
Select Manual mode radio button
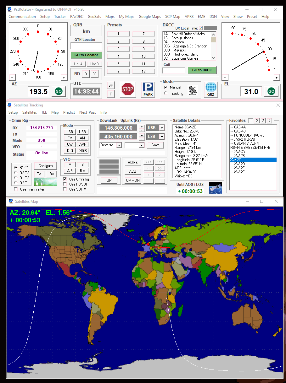pos(165,87)
